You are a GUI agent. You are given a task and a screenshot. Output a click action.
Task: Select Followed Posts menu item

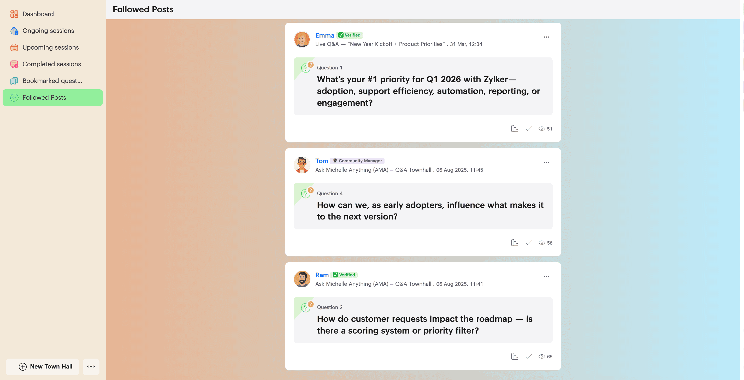click(52, 98)
